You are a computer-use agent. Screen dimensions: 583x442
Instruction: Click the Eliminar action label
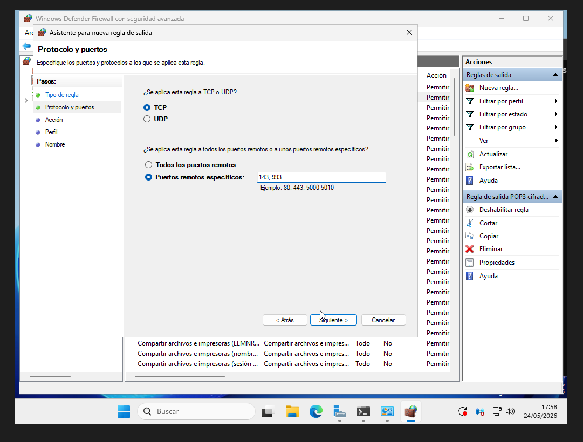[491, 249]
